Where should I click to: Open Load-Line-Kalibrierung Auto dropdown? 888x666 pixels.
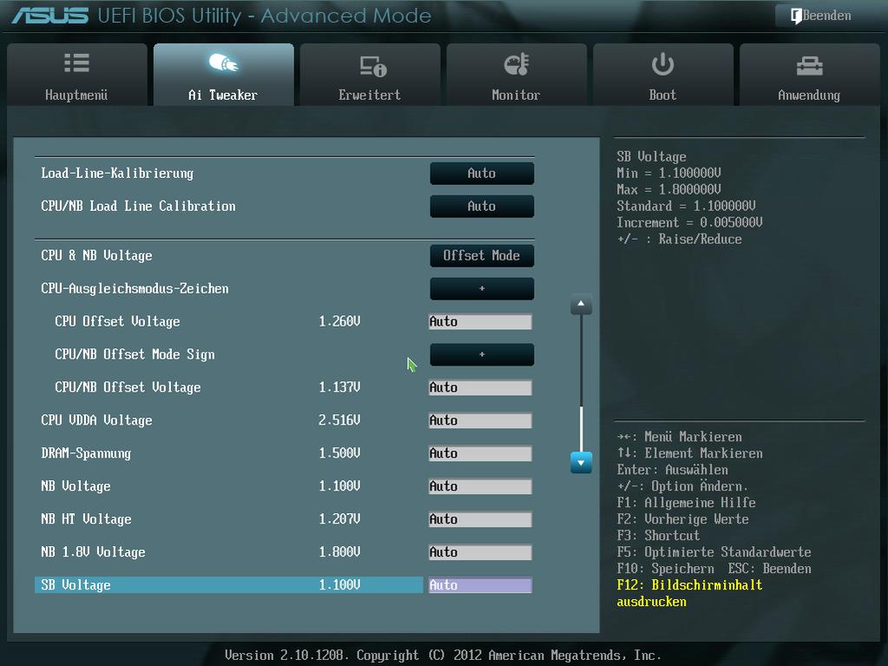[482, 174]
